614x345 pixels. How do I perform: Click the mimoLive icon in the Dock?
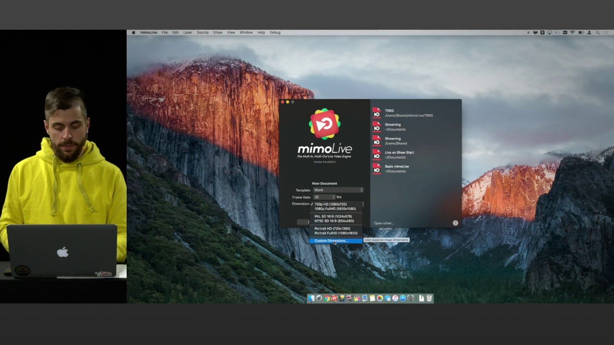pyautogui.click(x=334, y=298)
